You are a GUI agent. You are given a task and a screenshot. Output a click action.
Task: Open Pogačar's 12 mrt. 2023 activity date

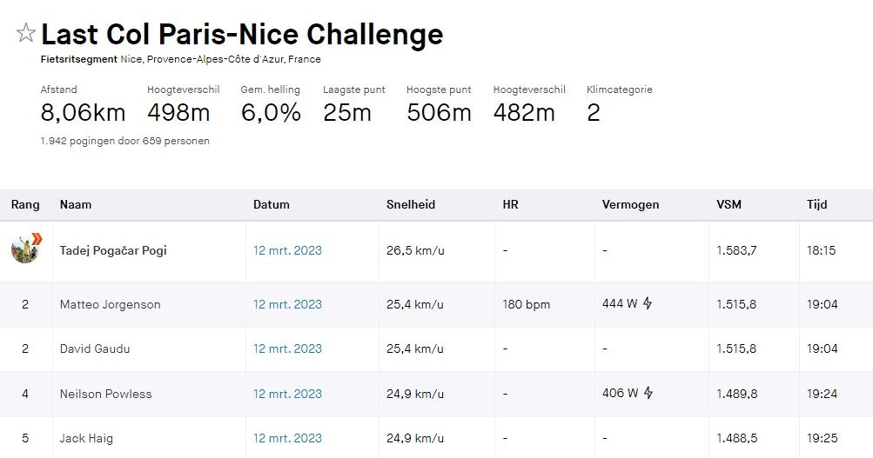(x=287, y=250)
